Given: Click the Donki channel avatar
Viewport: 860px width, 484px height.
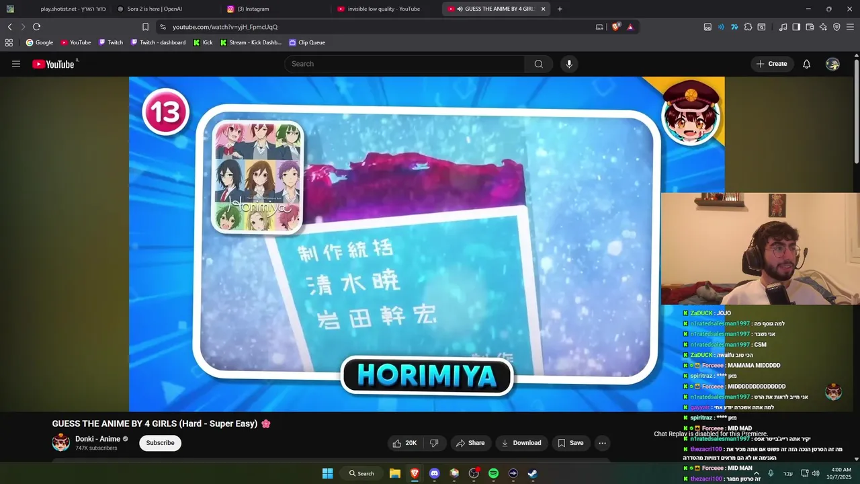Looking at the screenshot, I should tap(61, 442).
